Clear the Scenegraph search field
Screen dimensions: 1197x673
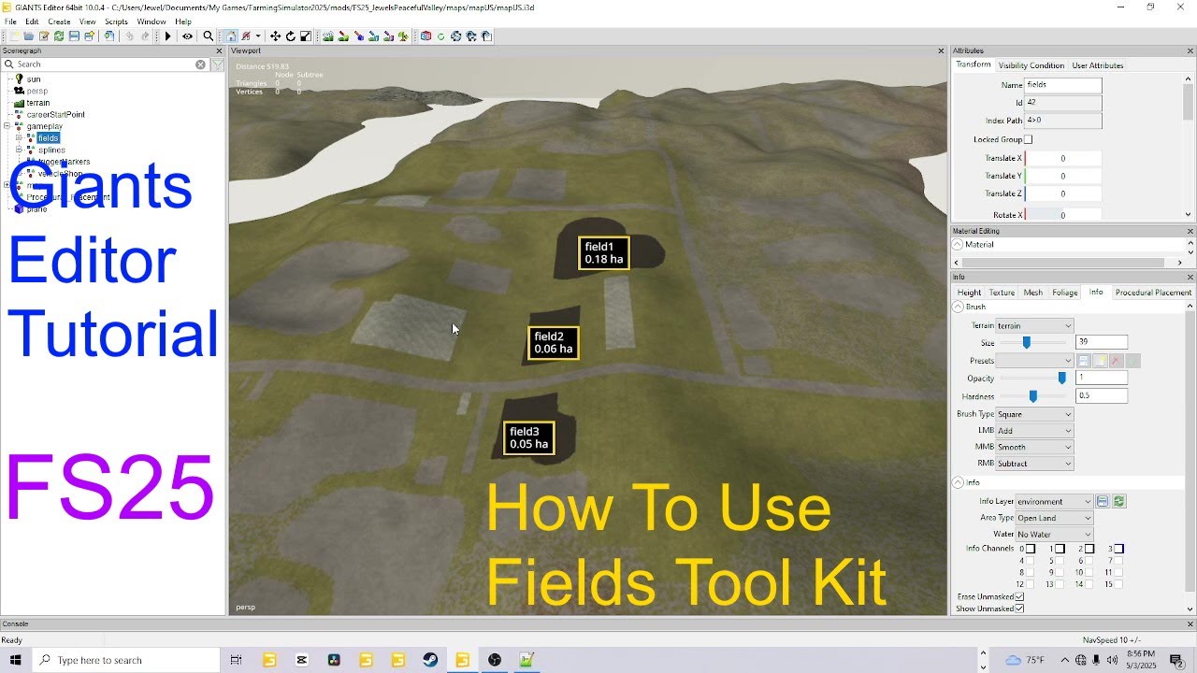click(x=200, y=64)
